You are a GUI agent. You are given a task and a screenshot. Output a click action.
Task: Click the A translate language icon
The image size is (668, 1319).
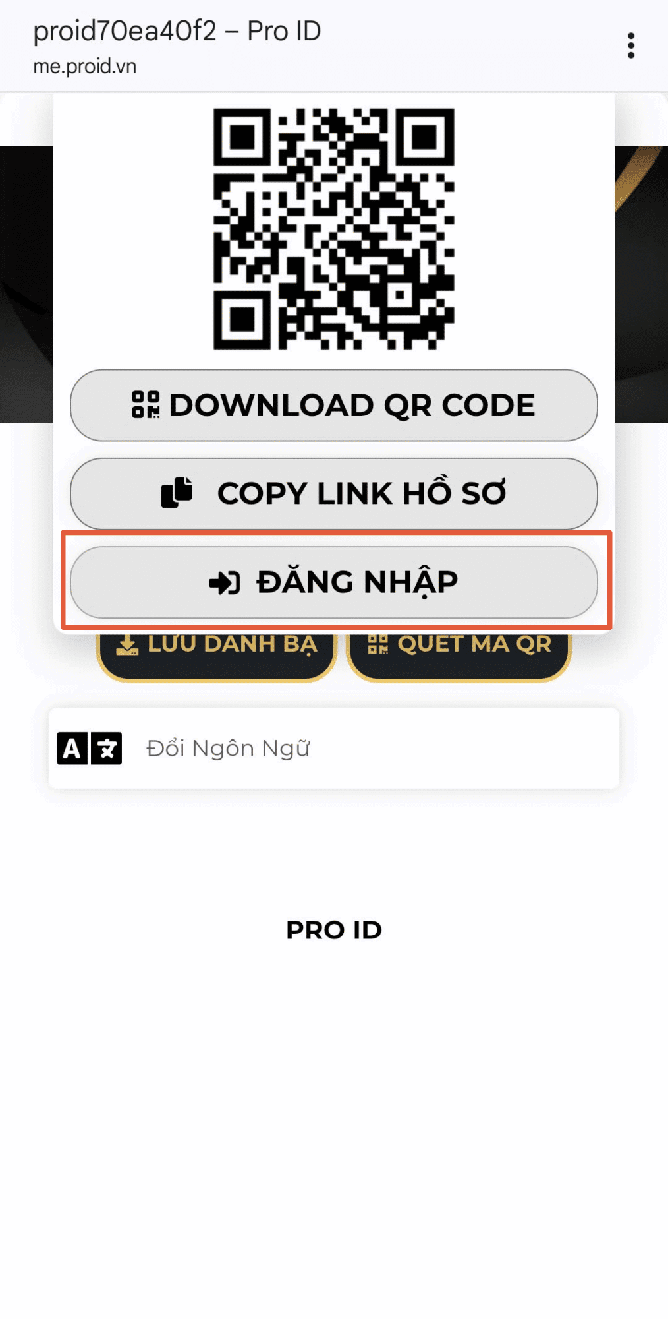click(x=72, y=749)
